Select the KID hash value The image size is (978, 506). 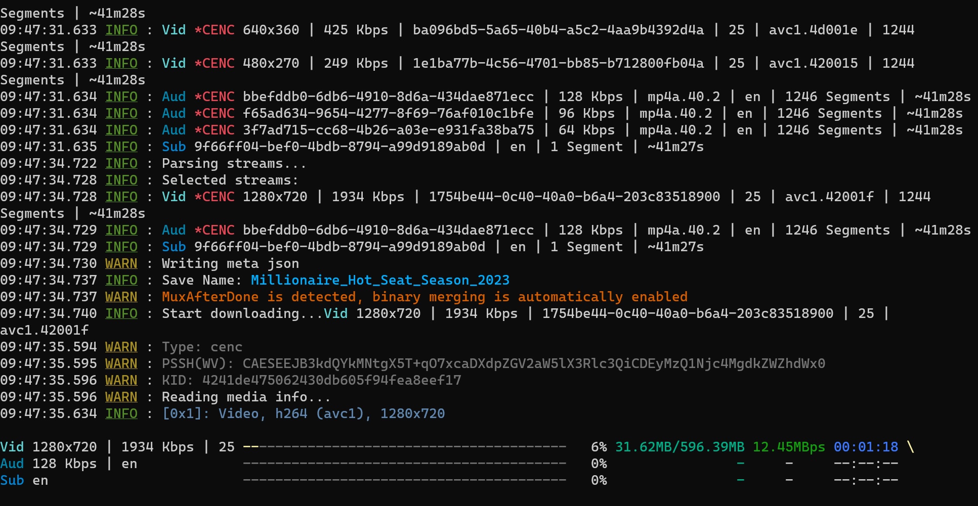point(331,380)
